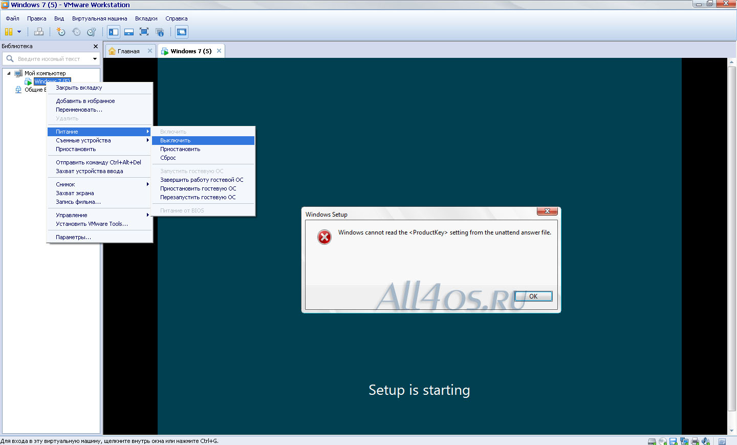Click the full screen mode icon
Screen dimensions: 737x445
[144, 32]
